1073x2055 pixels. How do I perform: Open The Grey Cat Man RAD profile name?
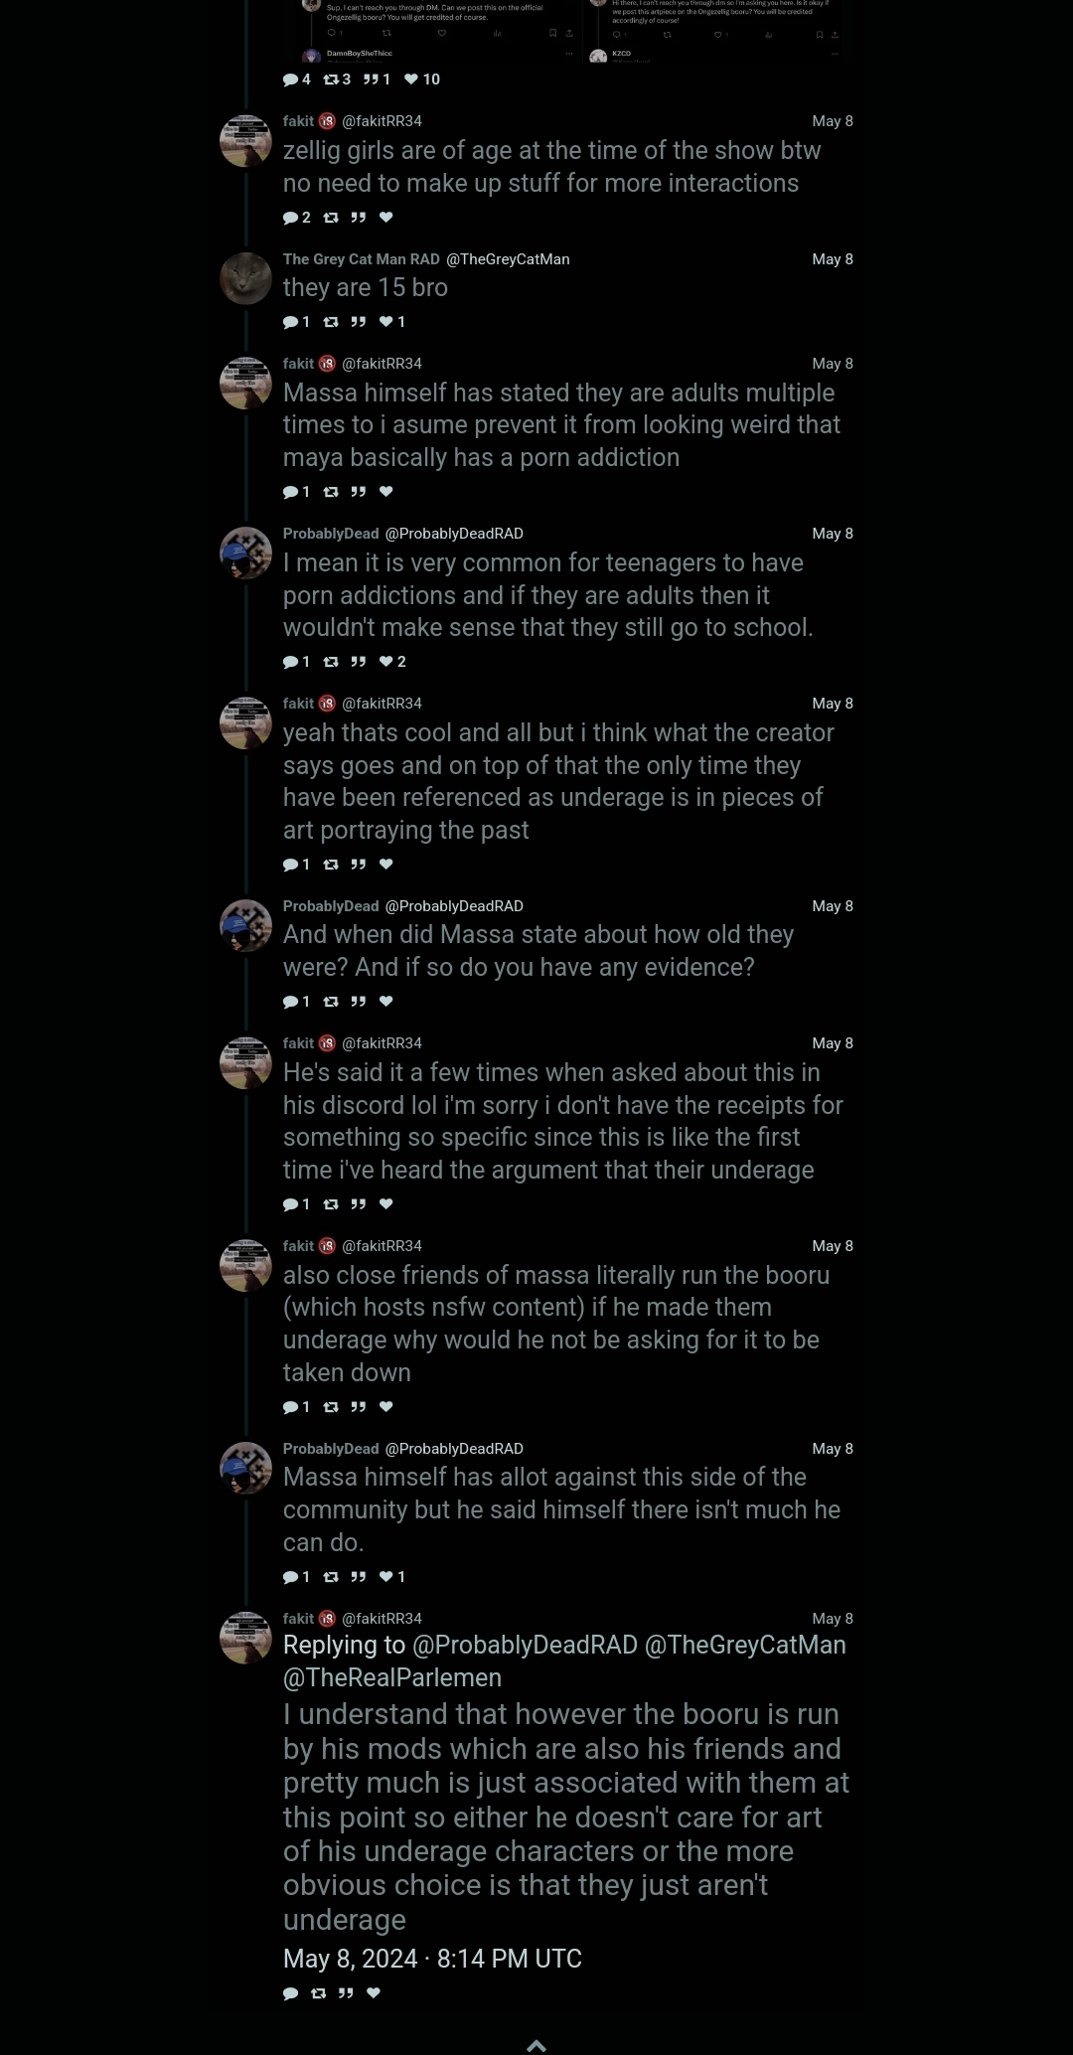361,259
